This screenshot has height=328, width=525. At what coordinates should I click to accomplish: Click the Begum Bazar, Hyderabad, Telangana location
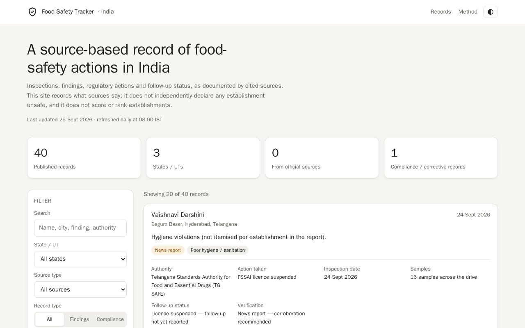pos(194,224)
